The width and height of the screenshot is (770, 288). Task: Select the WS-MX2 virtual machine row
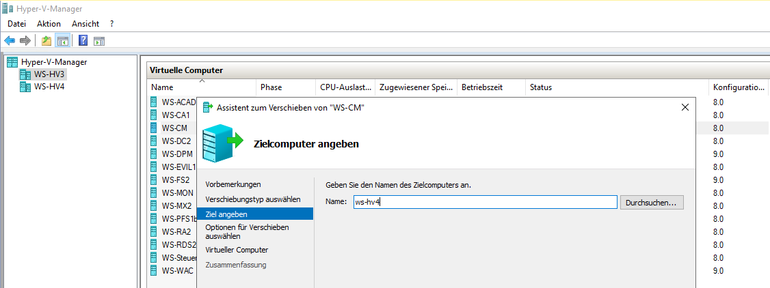pos(177,205)
